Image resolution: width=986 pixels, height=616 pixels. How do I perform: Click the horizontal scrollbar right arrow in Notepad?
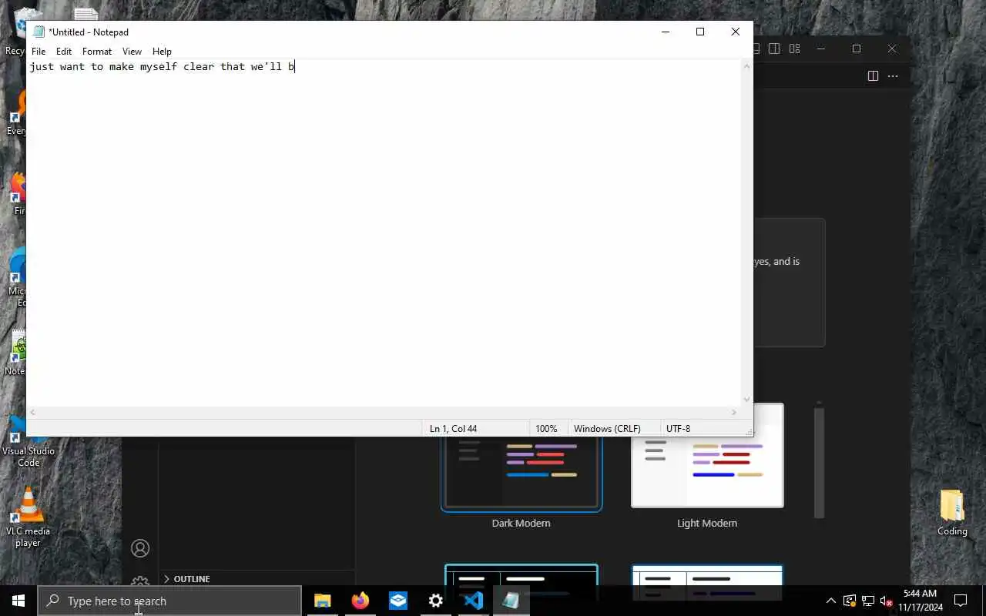coord(734,413)
